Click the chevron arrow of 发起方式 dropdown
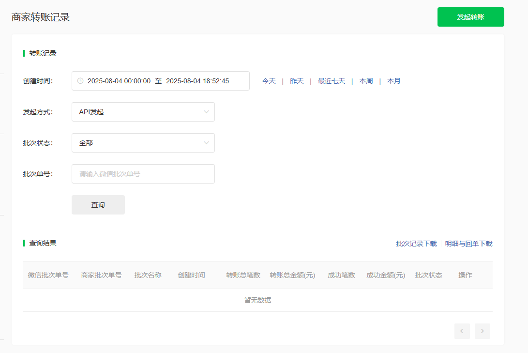 (207, 112)
